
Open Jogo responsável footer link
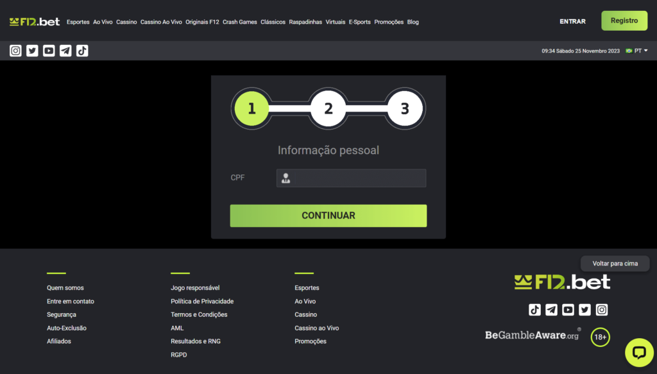point(195,288)
